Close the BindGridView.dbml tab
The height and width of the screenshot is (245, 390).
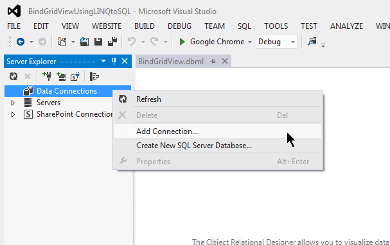click(225, 61)
